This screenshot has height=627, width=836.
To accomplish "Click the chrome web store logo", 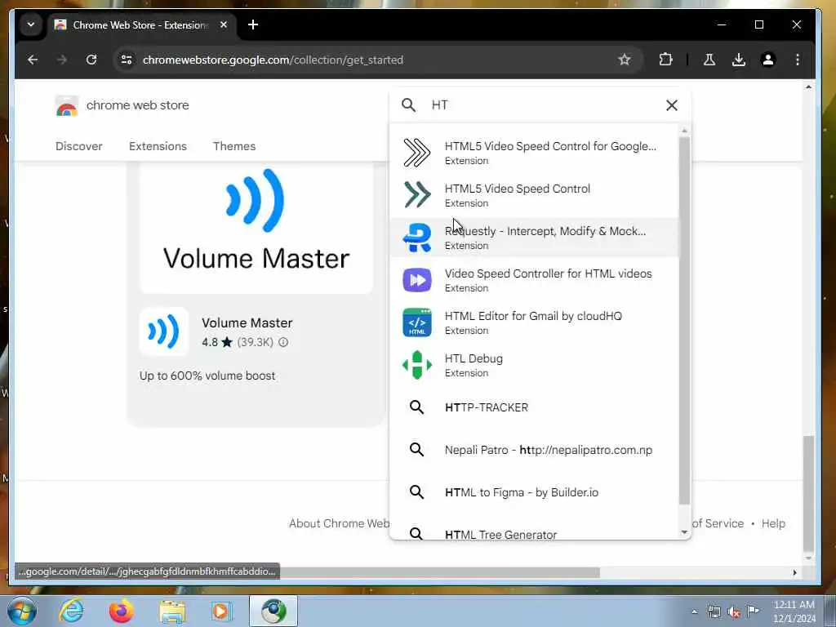I will pos(122,105).
